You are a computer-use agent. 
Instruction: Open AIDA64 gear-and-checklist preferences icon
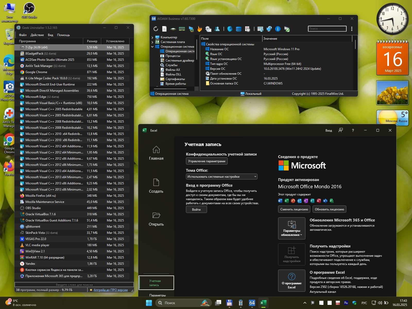[x=208, y=29]
